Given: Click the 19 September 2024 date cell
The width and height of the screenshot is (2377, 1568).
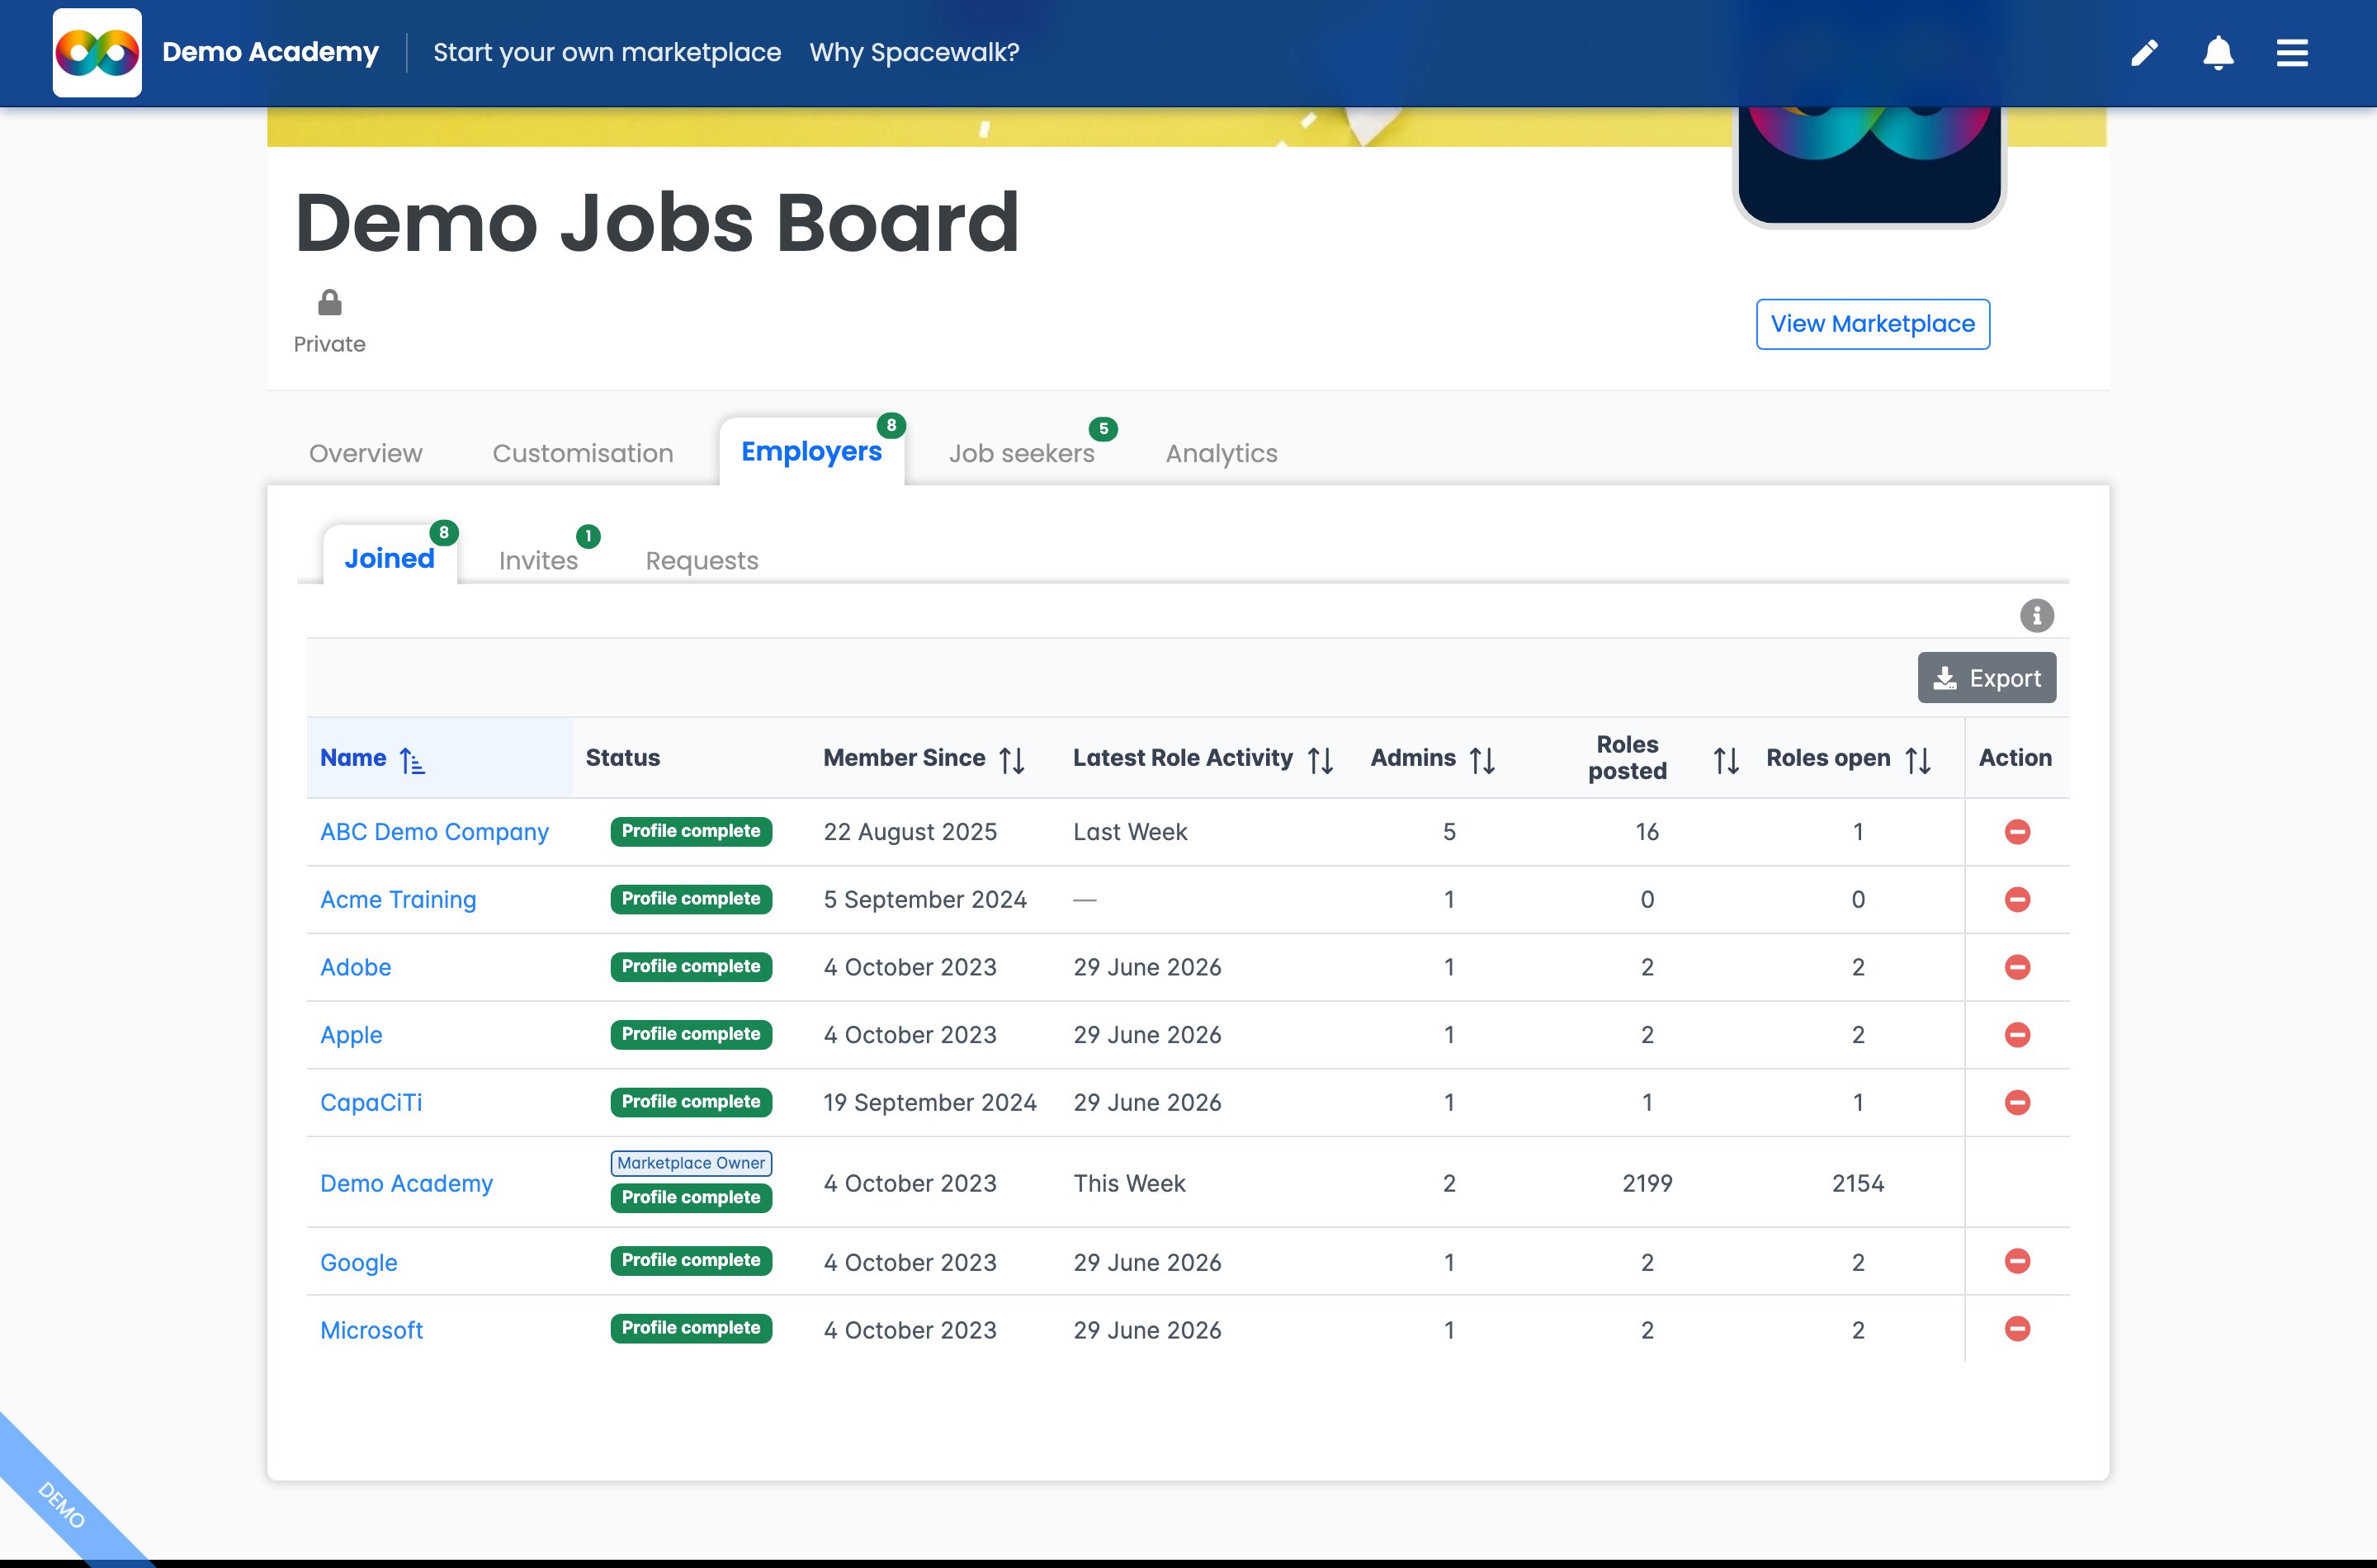Looking at the screenshot, I should [930, 1102].
